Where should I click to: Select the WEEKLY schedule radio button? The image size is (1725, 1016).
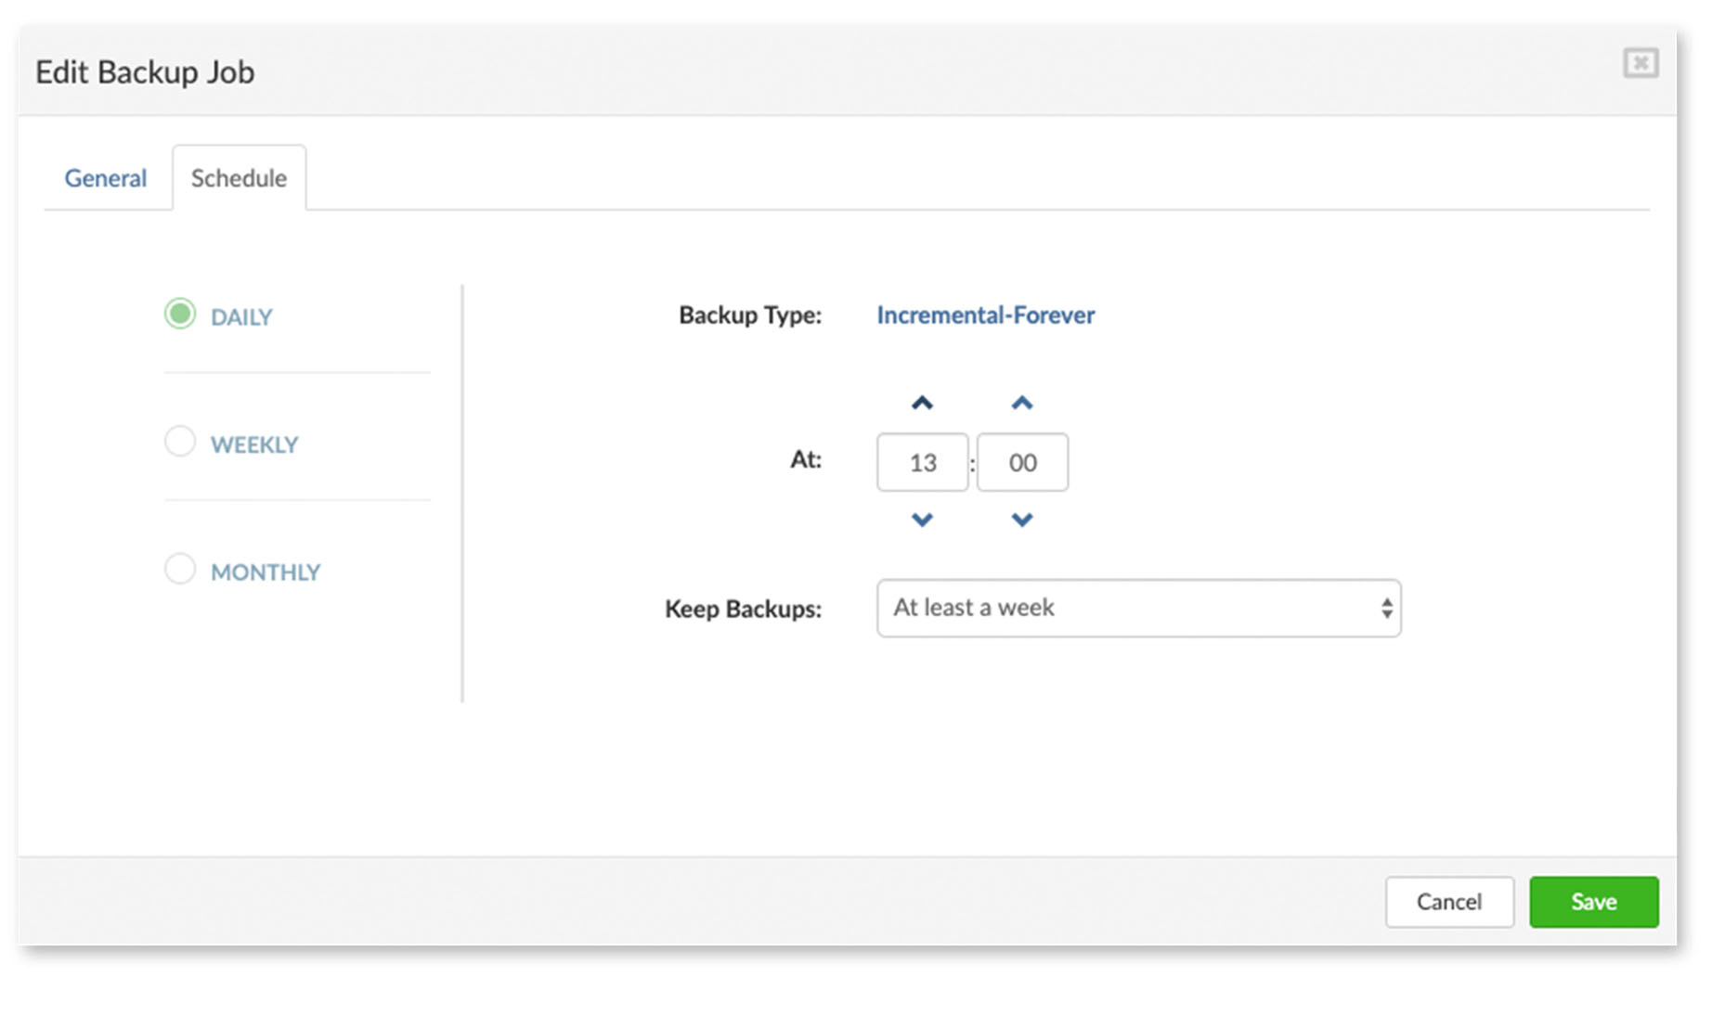pos(180,441)
